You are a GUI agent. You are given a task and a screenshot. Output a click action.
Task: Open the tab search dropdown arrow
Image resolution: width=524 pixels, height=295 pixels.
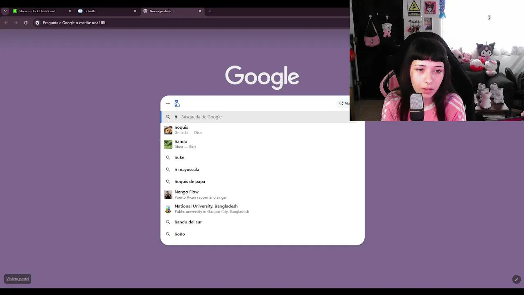click(x=5, y=11)
